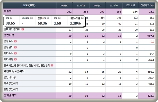The height and width of the screenshot is (102, 158).
Task: Click 기타수익 growth value 84.4
Action: click(152, 54)
